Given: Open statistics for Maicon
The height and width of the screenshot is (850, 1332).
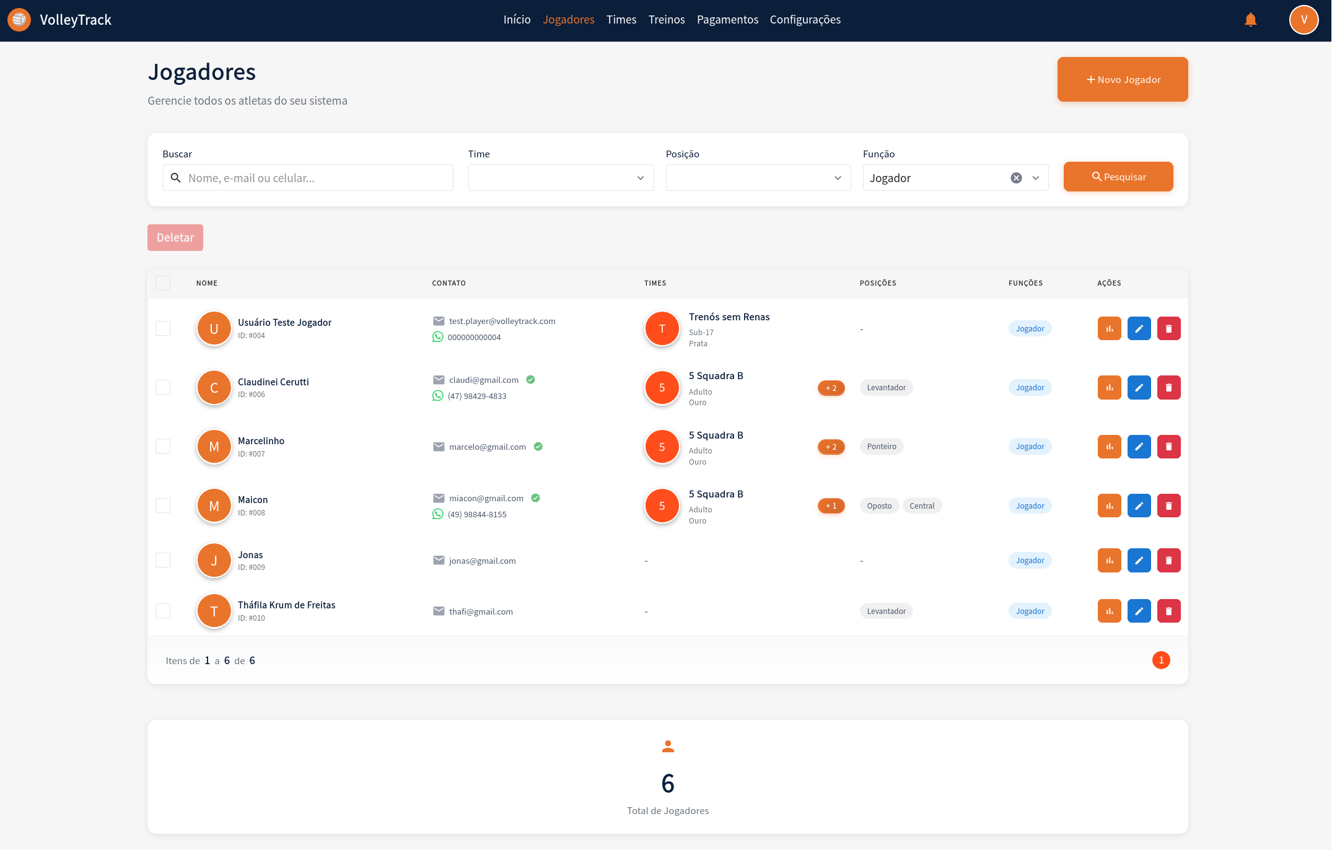Looking at the screenshot, I should click(x=1109, y=506).
